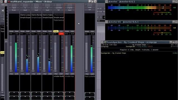The height and width of the screenshot is (100, 178).
Task: Select Glame Bandpass plugin in mid strip
Action: [36, 15]
